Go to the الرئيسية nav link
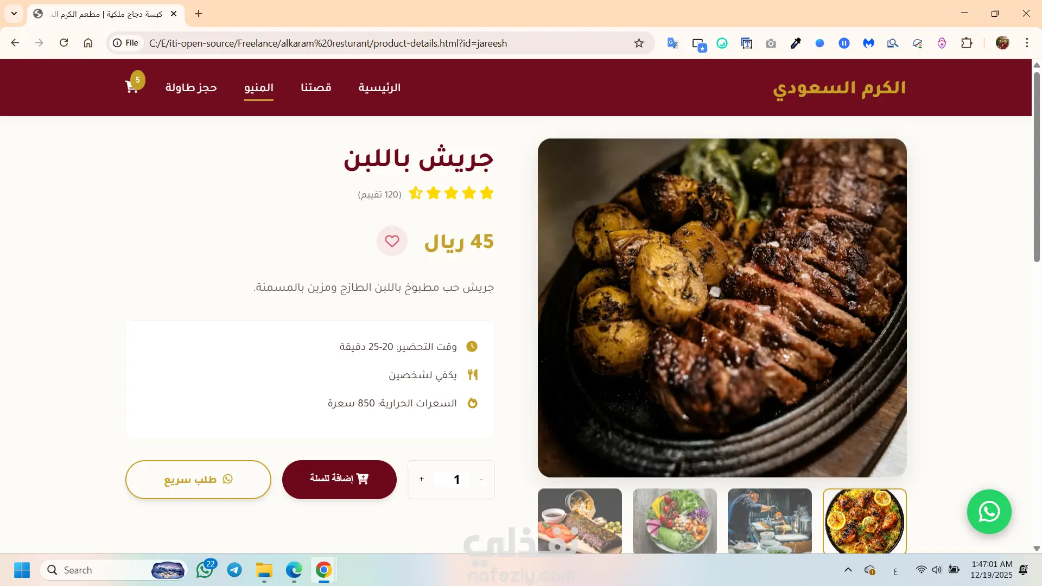This screenshot has height=586, width=1042. click(x=379, y=87)
